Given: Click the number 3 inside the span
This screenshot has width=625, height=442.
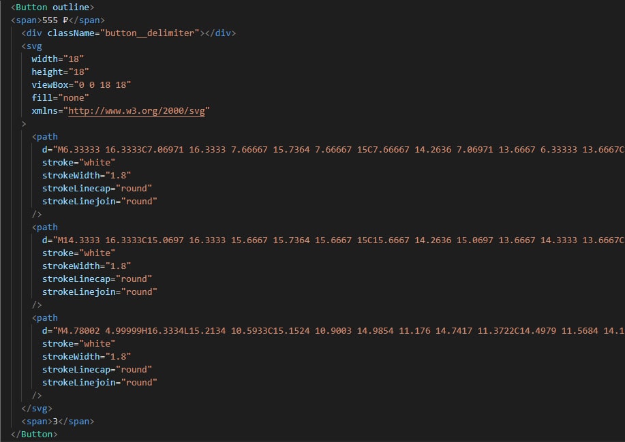Looking at the screenshot, I should point(55,422).
